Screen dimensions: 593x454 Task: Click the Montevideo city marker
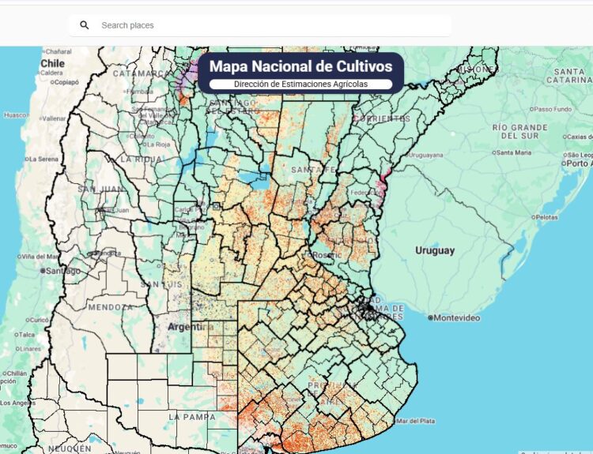(431, 317)
